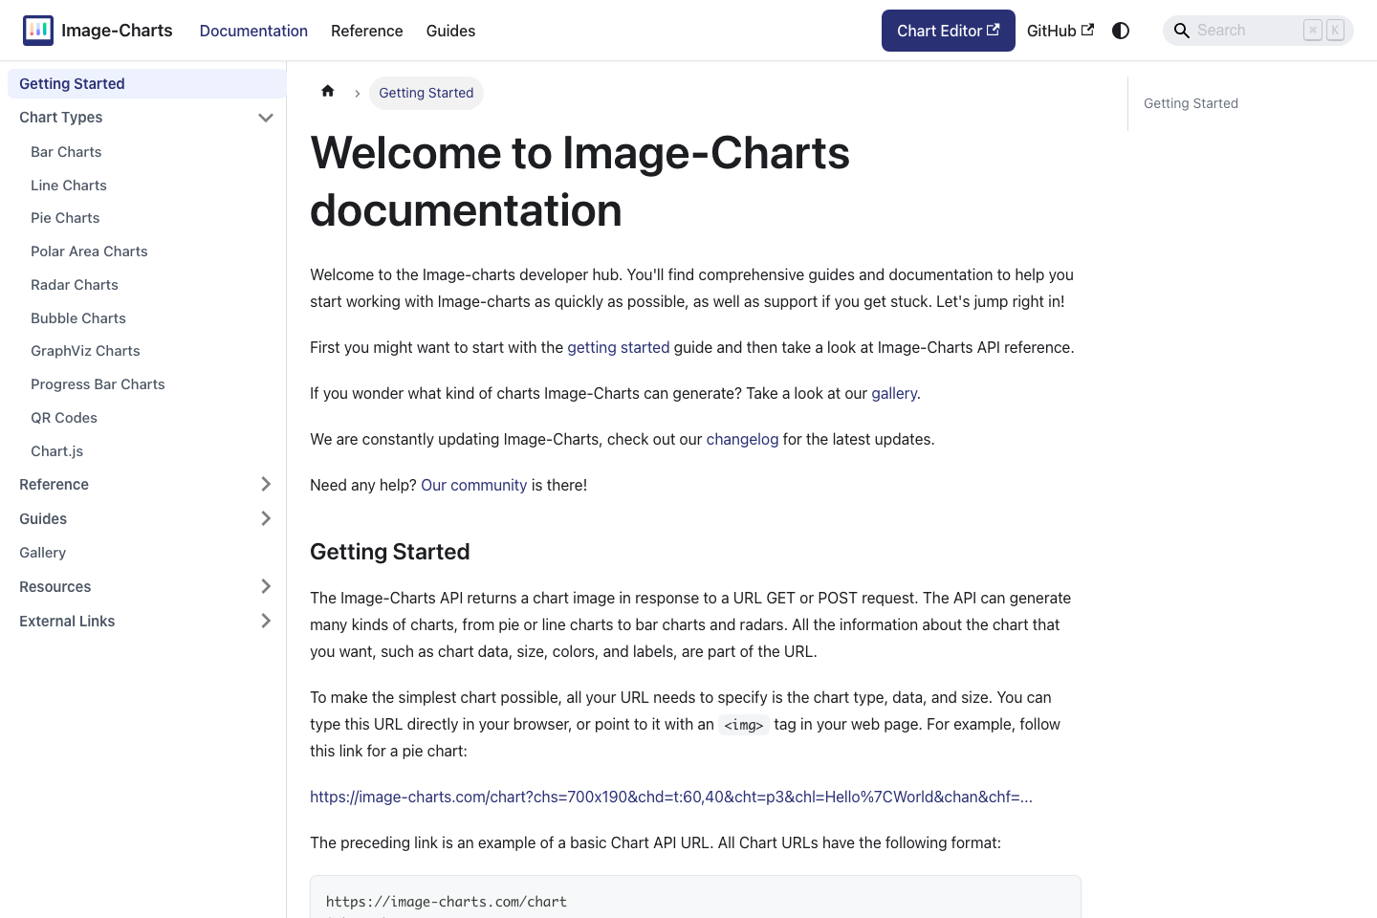Open the Documentation nav item
1377x918 pixels.
pyautogui.click(x=253, y=31)
